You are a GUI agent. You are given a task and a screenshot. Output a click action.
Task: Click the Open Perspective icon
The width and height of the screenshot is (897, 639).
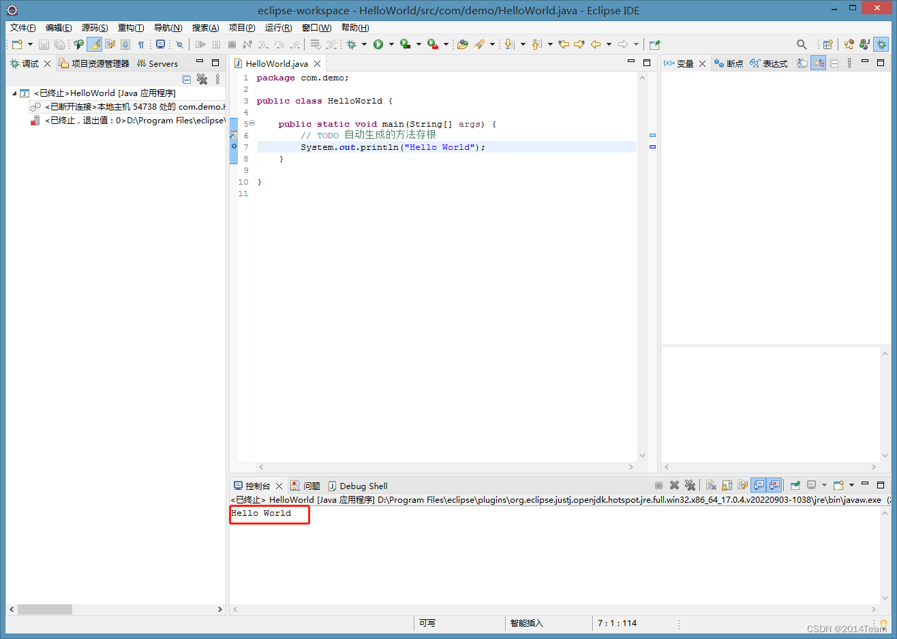point(827,44)
